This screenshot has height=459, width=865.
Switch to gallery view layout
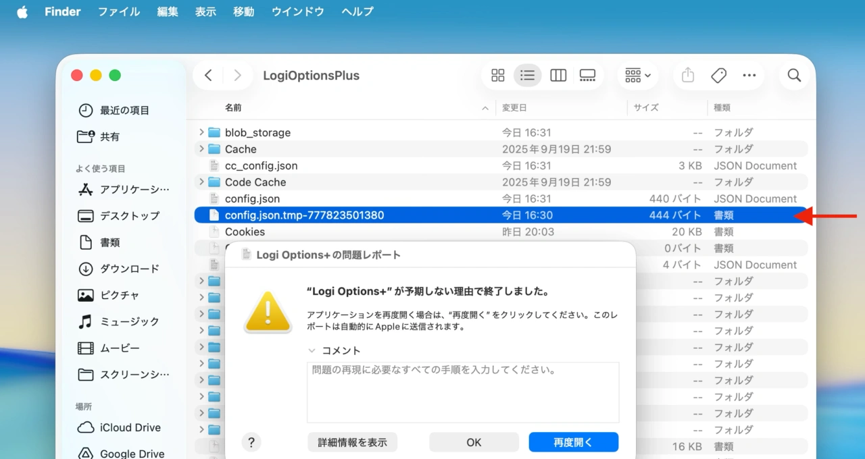click(x=587, y=75)
